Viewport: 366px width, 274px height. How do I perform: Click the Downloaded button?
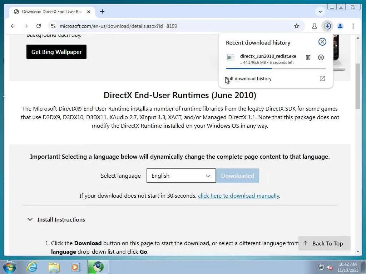[x=237, y=176]
